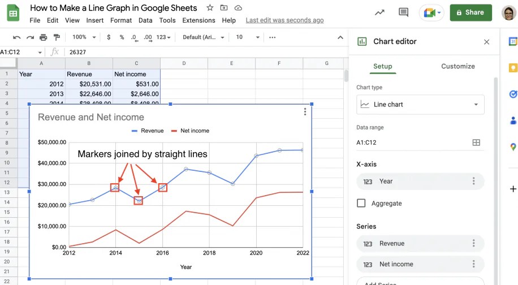The image size is (518, 285).
Task: Select the paint format tool
Action: click(x=57, y=37)
